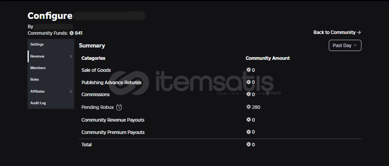This screenshot has height=166, width=389.
Task: Open the Audit Log page
Action: (51, 103)
